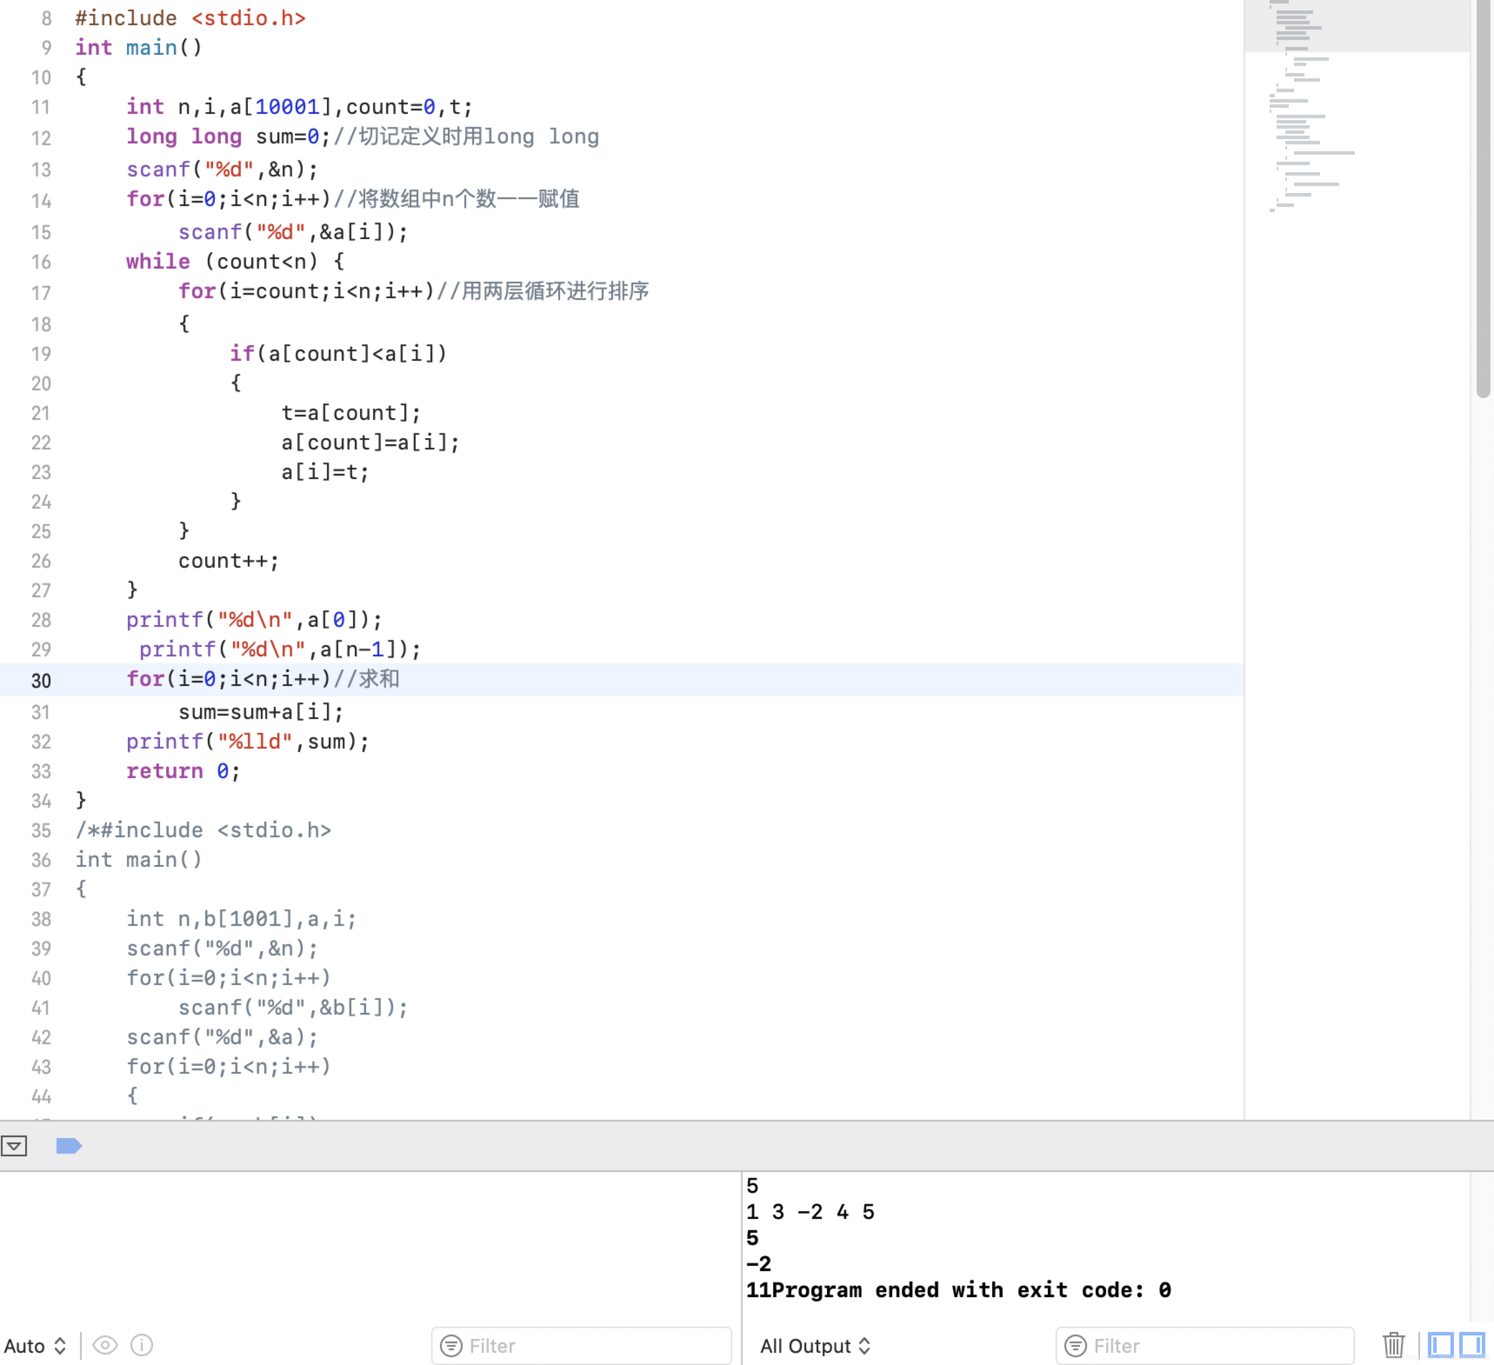Click 'int main()' on line 9
This screenshot has height=1365, width=1494.
tap(139, 47)
